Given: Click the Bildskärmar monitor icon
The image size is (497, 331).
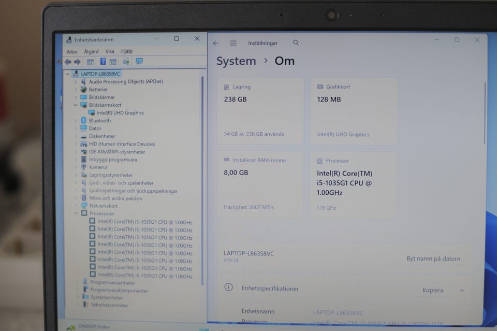Looking at the screenshot, I should click(x=84, y=97).
